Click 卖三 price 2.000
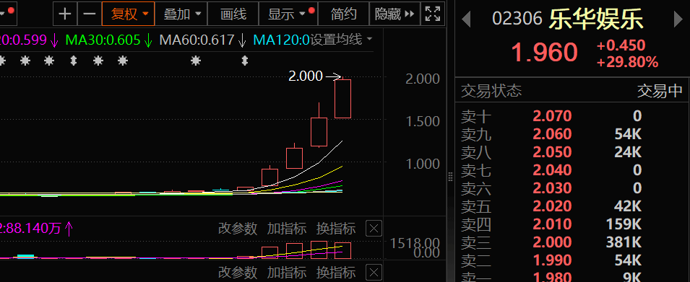This screenshot has height=282, width=690. 552,242
